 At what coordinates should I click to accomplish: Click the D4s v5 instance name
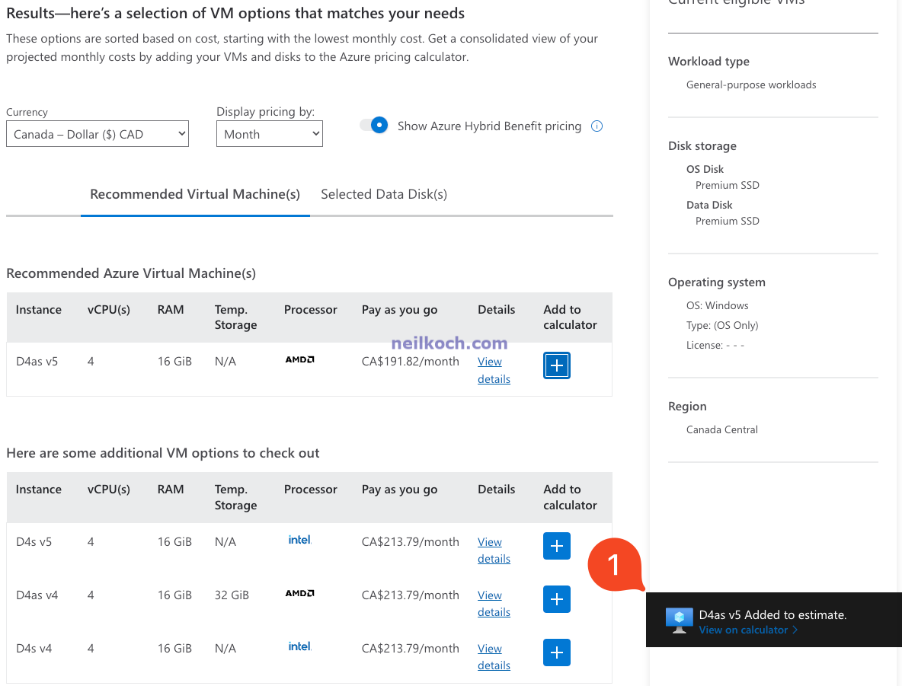pos(34,541)
